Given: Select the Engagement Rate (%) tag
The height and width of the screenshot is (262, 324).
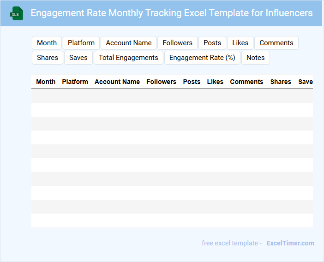Looking at the screenshot, I should 202,58.
